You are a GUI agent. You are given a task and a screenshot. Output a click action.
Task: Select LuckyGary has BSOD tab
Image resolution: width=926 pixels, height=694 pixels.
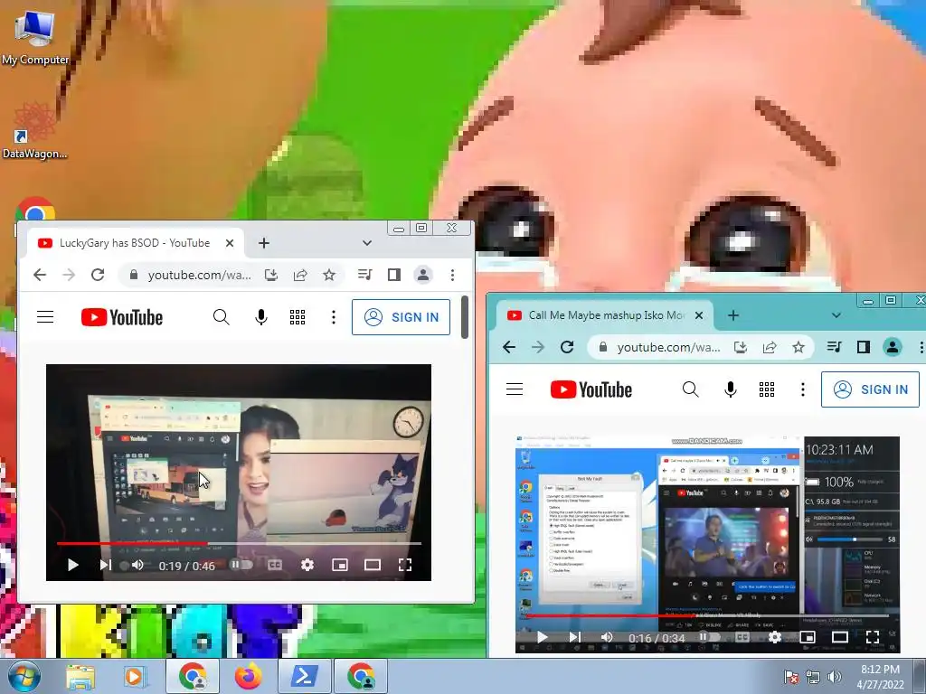[x=134, y=243]
